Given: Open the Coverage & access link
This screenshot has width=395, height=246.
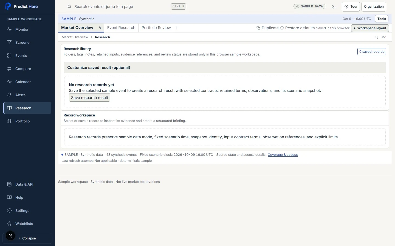Looking at the screenshot, I should (x=283, y=155).
